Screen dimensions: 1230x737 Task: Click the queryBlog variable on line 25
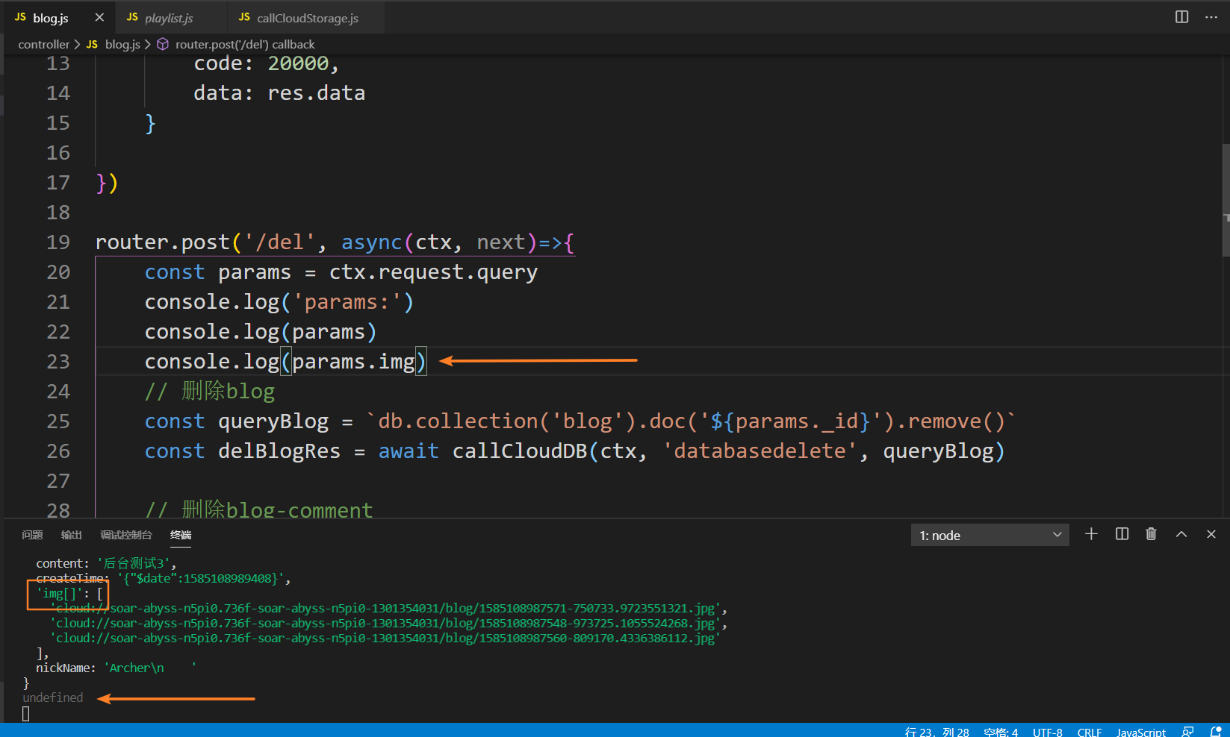(x=273, y=421)
